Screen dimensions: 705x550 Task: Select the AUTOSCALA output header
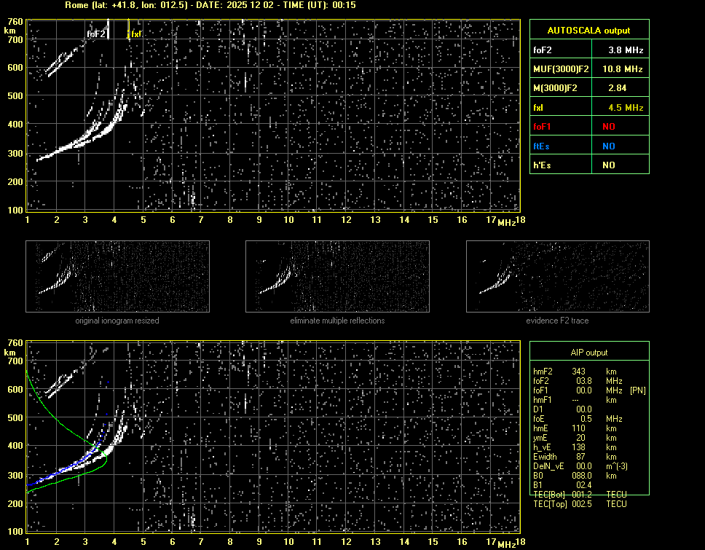(x=588, y=31)
